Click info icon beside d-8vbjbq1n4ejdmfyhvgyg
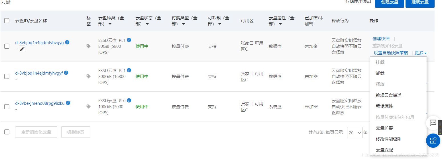 pyautogui.click(x=67, y=42)
